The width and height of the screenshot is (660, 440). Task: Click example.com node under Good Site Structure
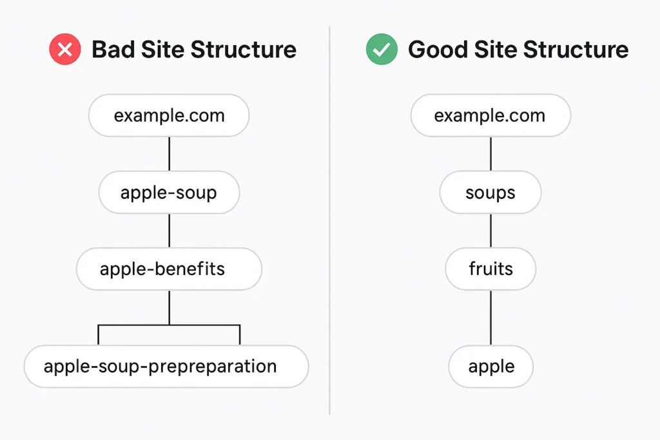pos(490,116)
